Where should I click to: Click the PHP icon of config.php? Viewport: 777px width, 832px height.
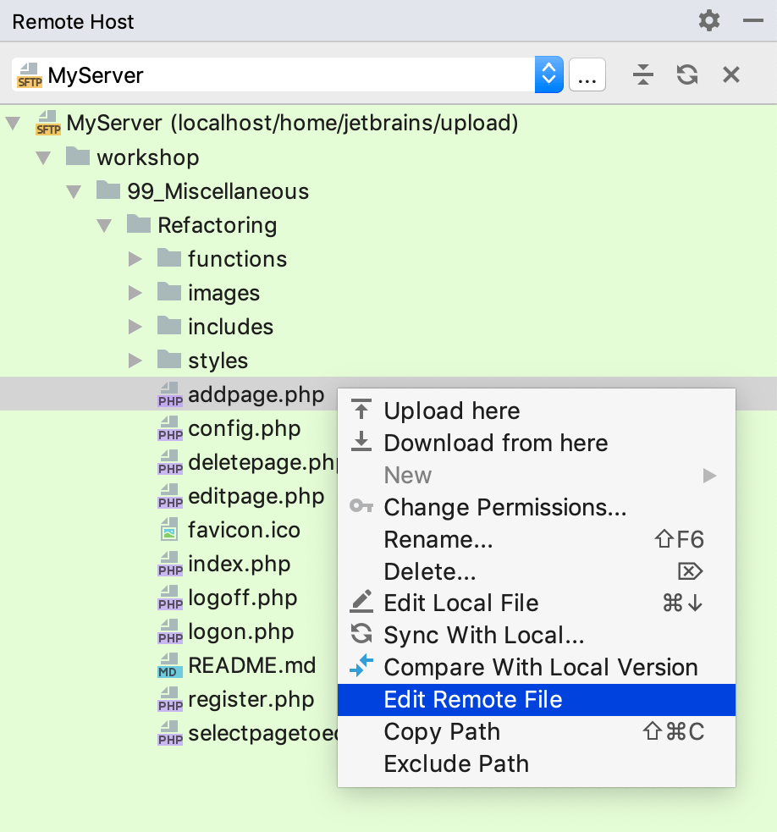pos(170,428)
